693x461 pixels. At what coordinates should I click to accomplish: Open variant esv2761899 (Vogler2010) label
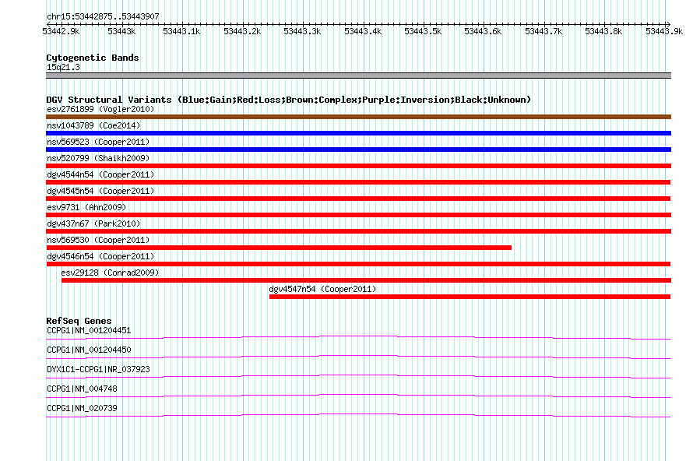coord(100,109)
